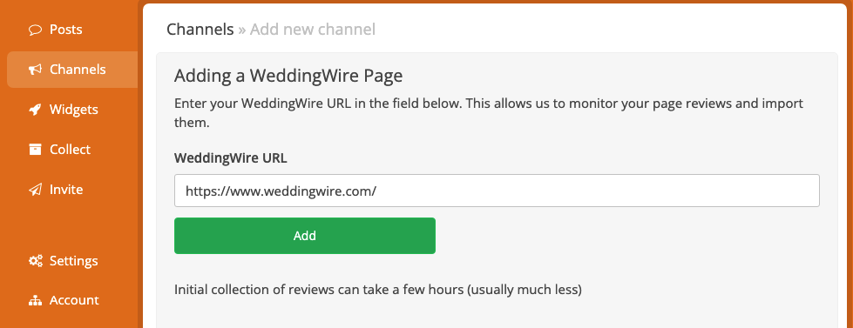This screenshot has height=328, width=853.
Task: Click the 'Add new channel' breadcrumb text
Action: [x=313, y=29]
